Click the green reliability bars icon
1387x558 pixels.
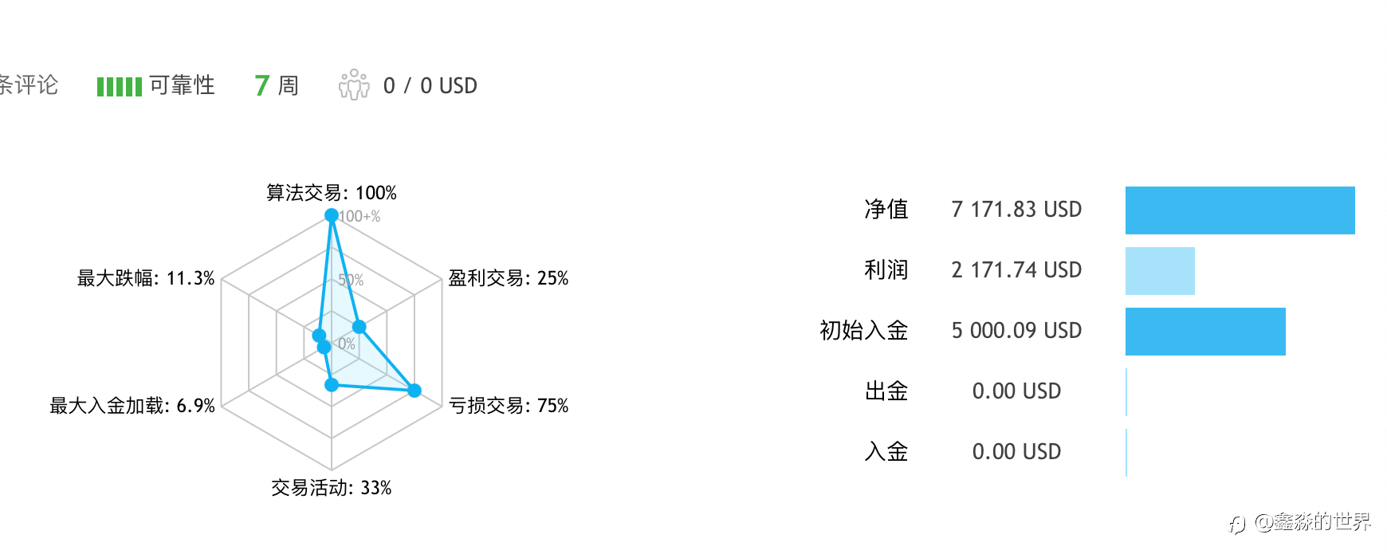pos(119,86)
